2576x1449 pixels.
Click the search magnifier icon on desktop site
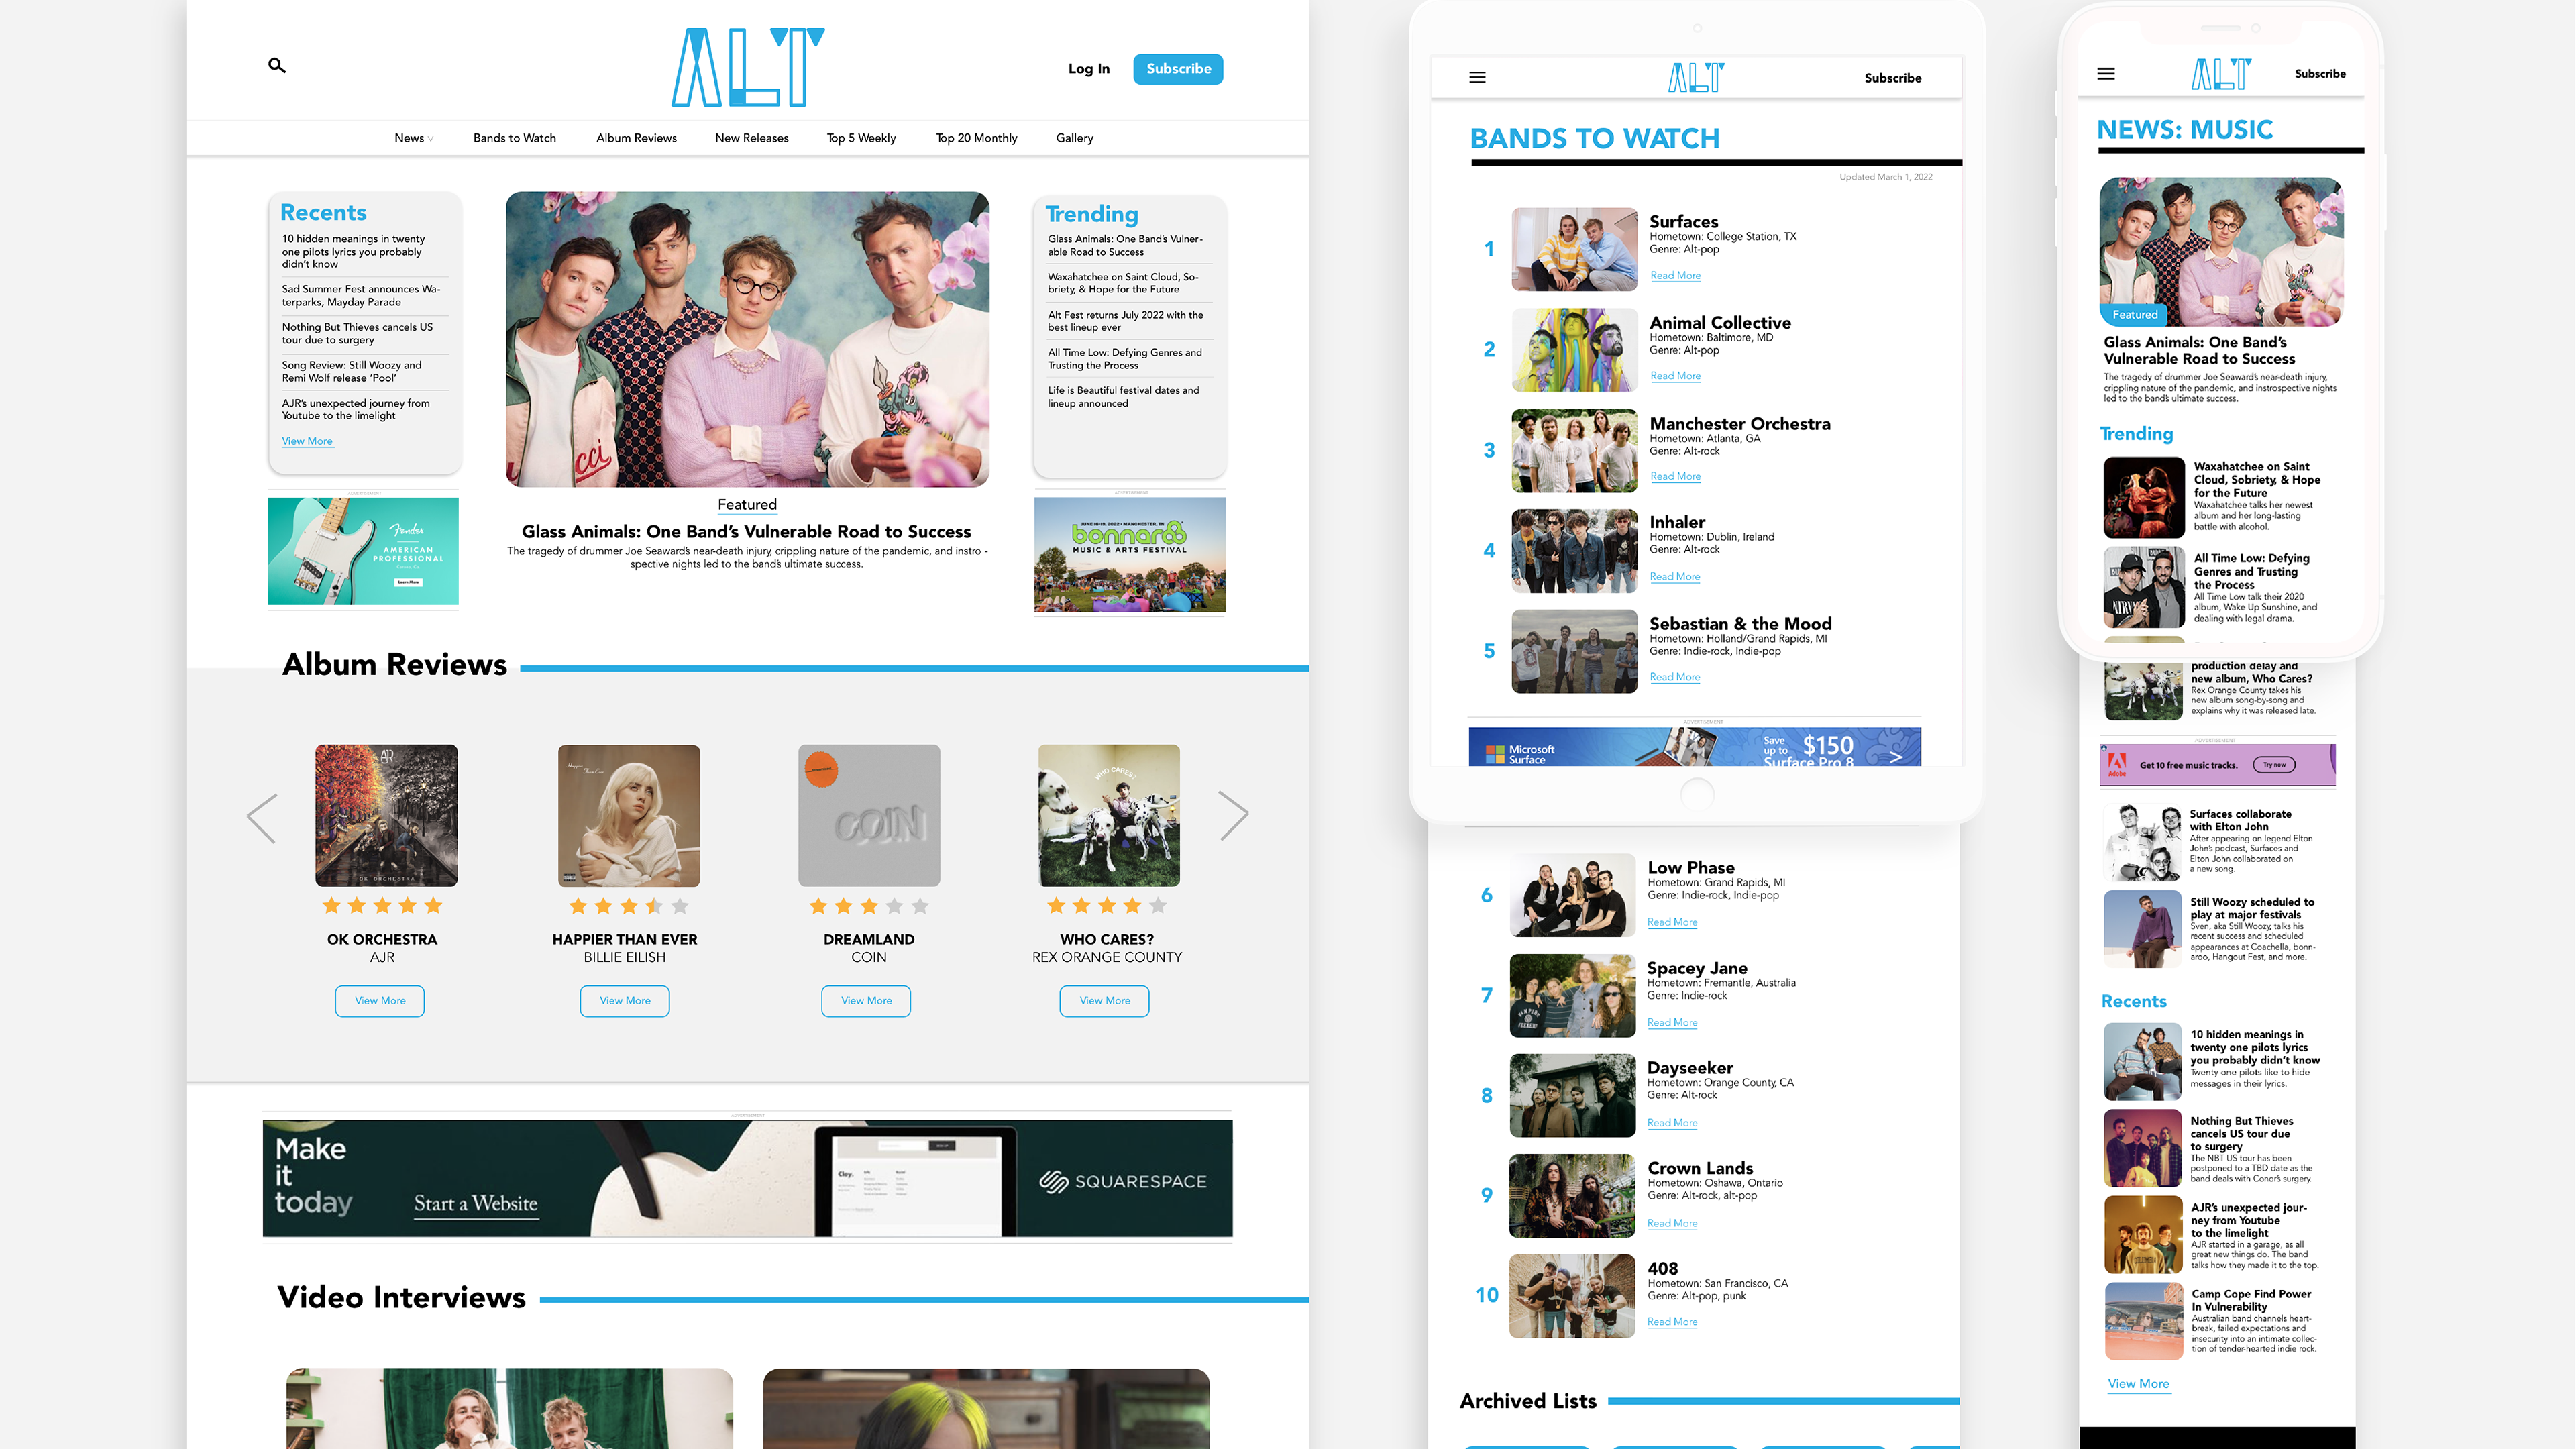(277, 66)
